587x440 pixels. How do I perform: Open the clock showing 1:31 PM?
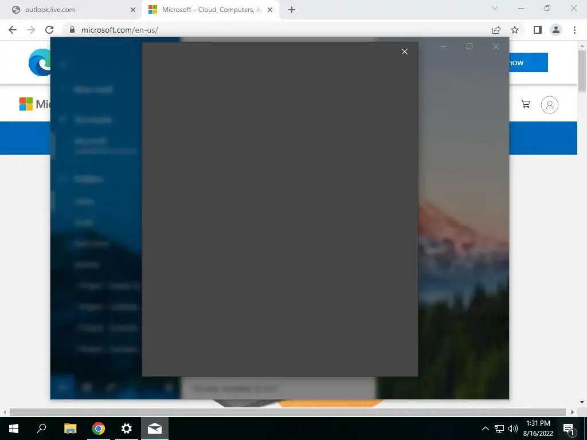click(x=538, y=429)
